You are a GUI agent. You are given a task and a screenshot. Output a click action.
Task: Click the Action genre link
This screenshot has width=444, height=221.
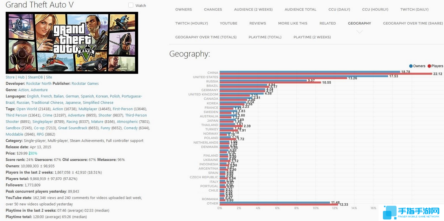coord(23,90)
